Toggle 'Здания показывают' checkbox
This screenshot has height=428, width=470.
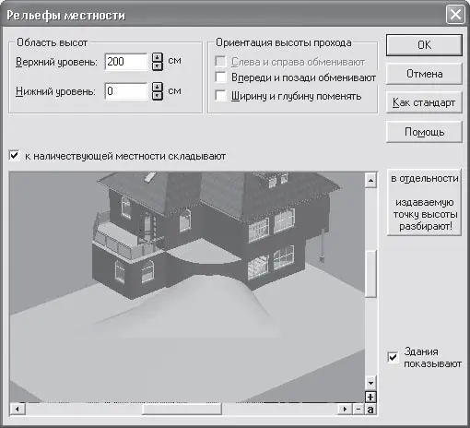pos(393,357)
